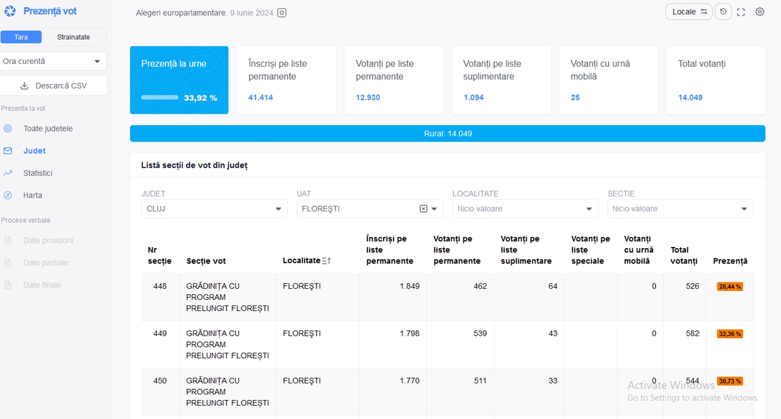Open the SECTIE dropdown

[680, 209]
